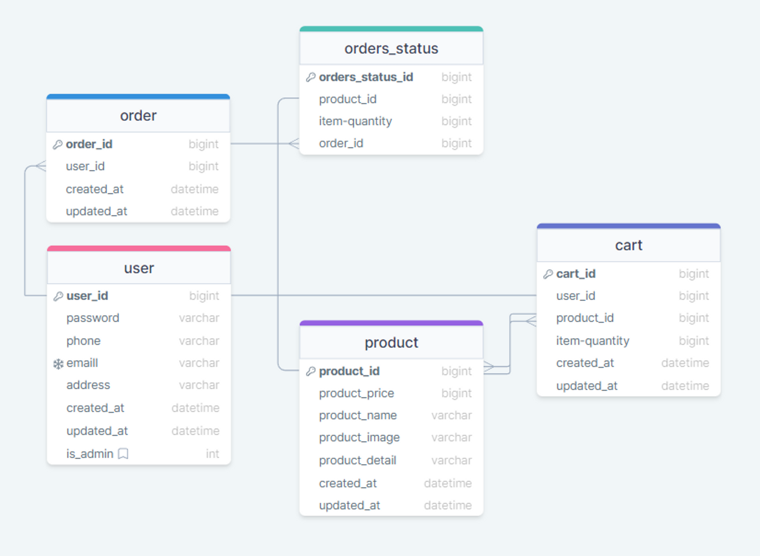
Task: Click crow's foot connector at cart product_id
Action: 531,321
